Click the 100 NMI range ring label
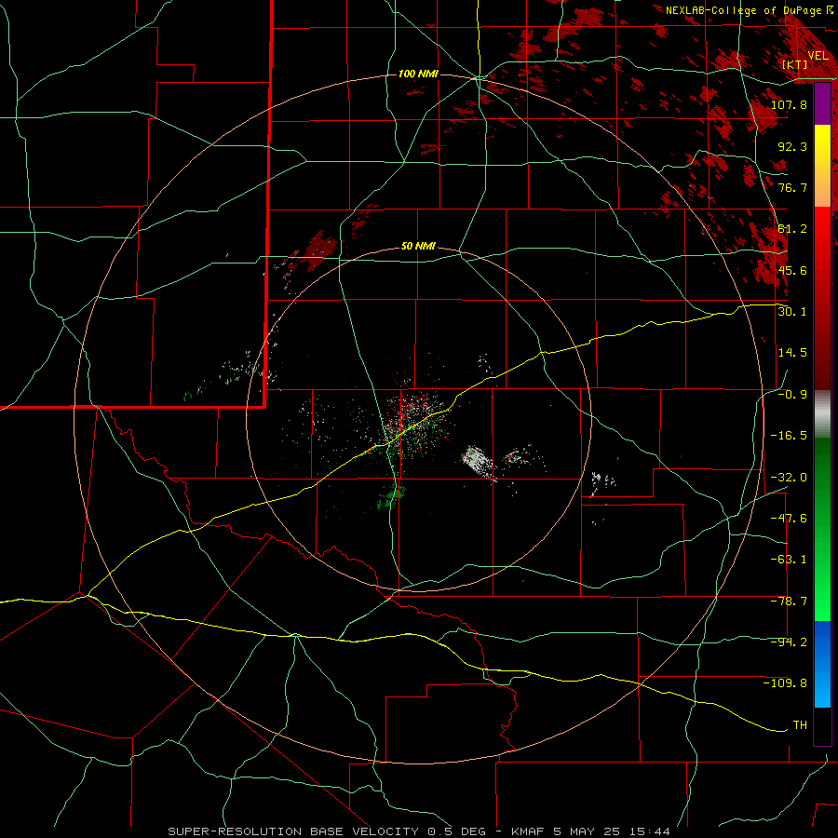The width and height of the screenshot is (838, 838). (x=418, y=74)
